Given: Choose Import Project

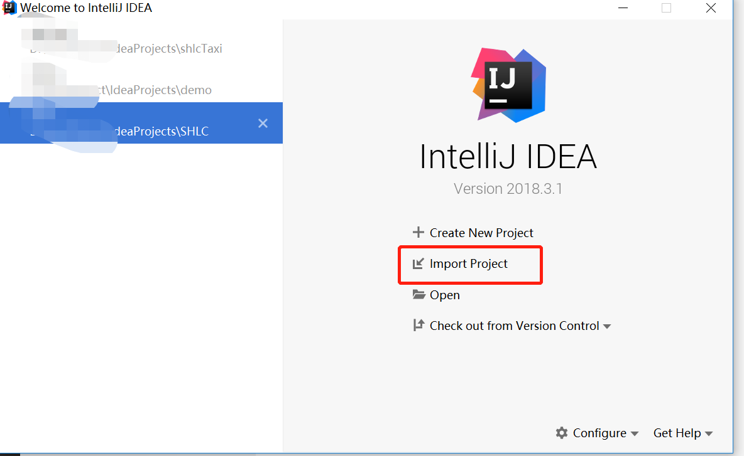Looking at the screenshot, I should [x=468, y=263].
